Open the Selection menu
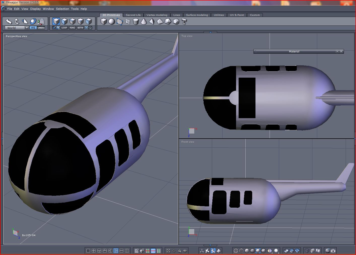The height and width of the screenshot is (255, 356). [62, 9]
